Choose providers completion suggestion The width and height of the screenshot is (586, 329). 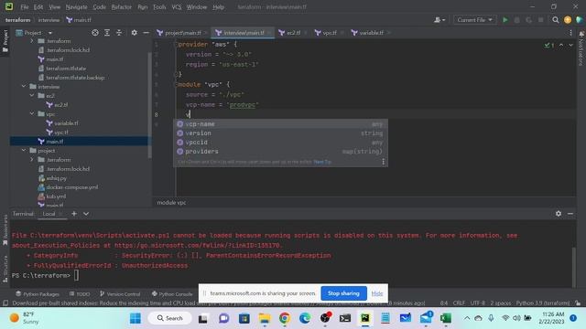[280, 152]
